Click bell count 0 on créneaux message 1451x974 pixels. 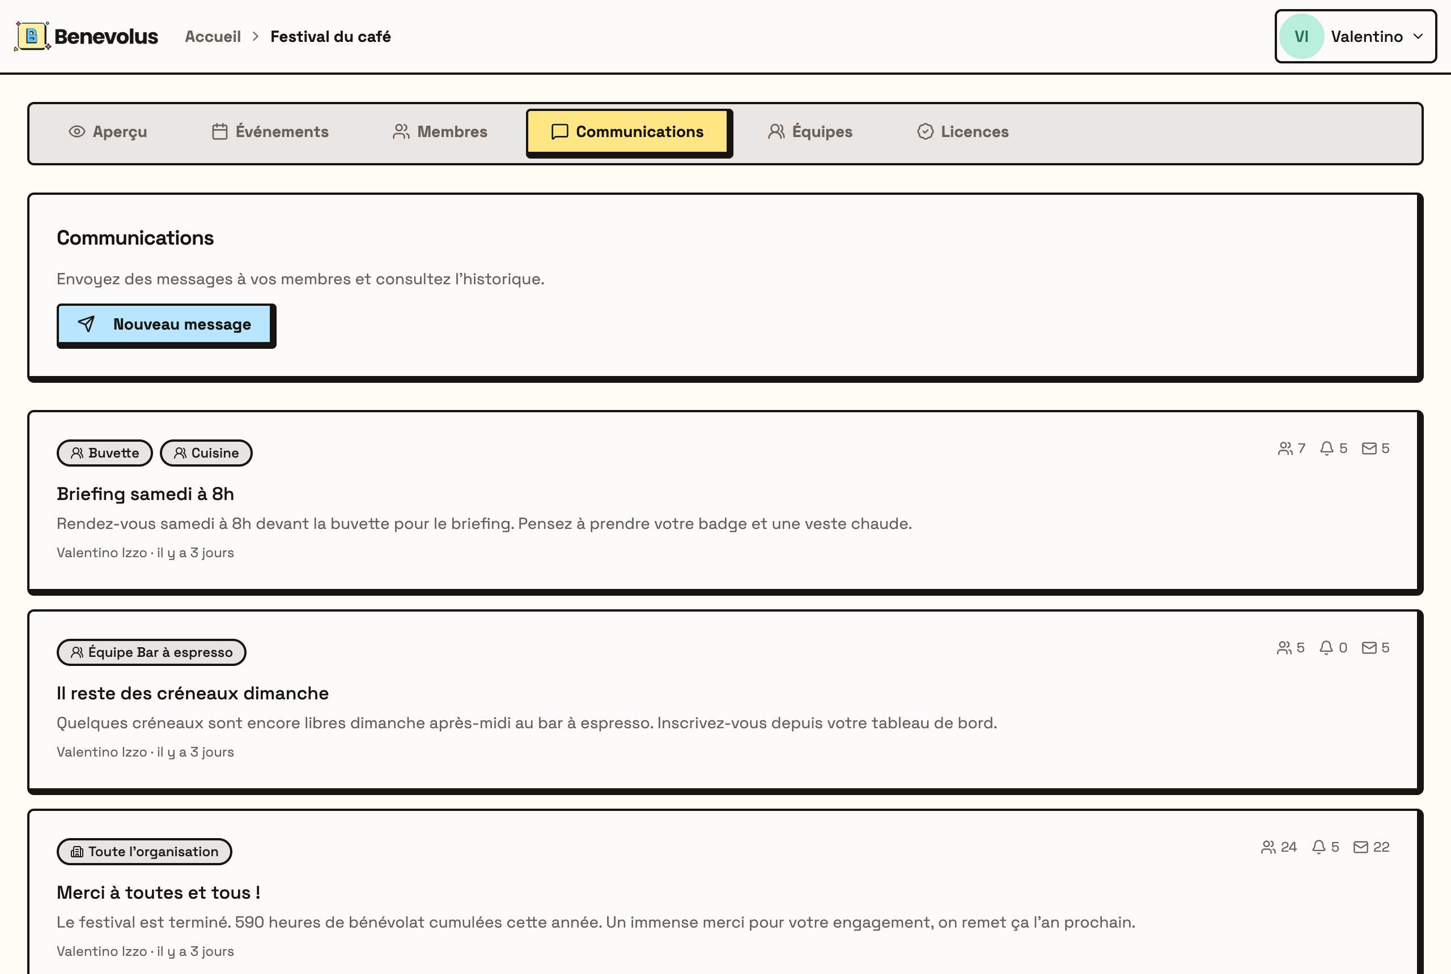point(1333,648)
